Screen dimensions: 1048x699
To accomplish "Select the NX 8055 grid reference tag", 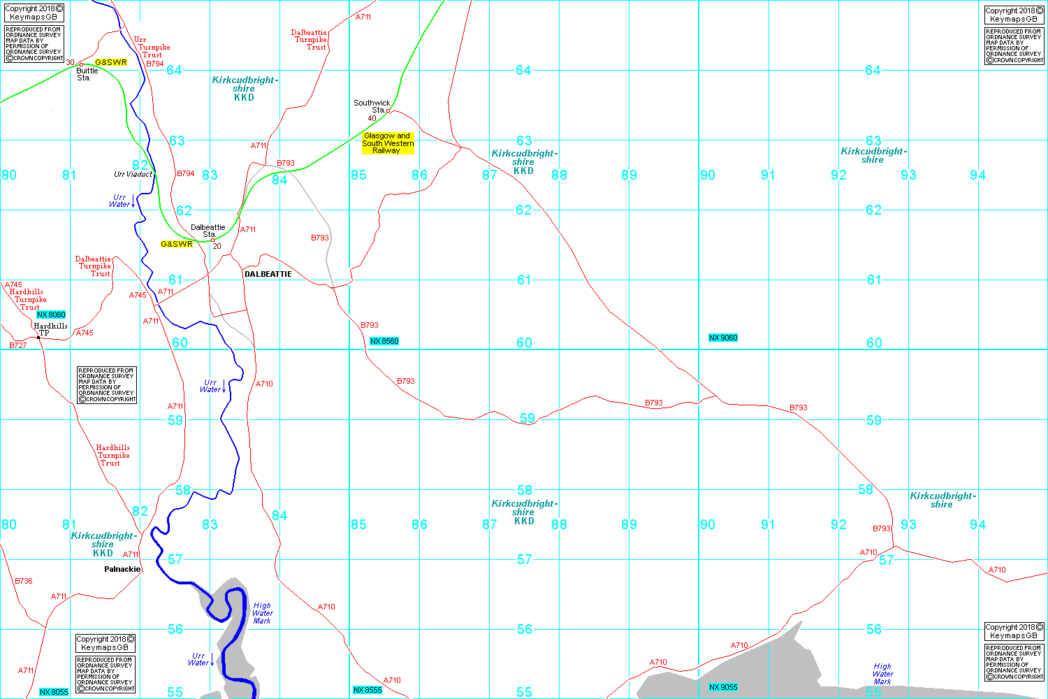I will click(54, 692).
